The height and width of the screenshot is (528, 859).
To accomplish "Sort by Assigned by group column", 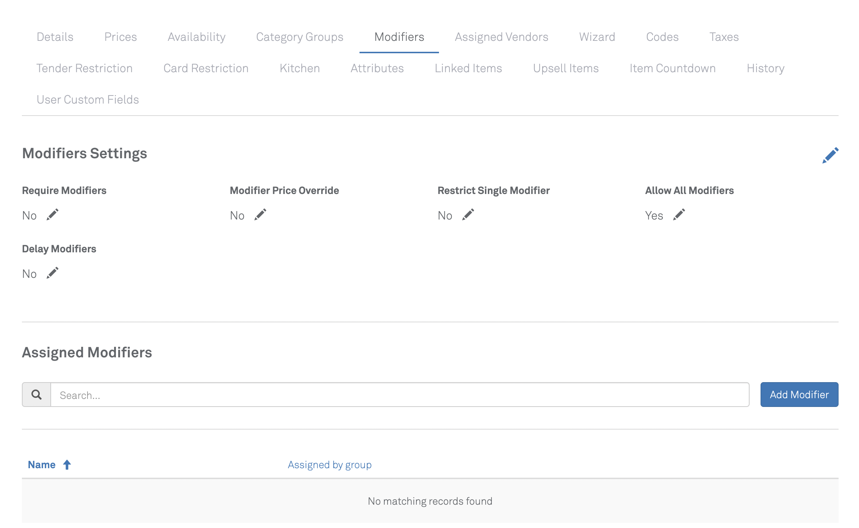I will click(x=329, y=465).
